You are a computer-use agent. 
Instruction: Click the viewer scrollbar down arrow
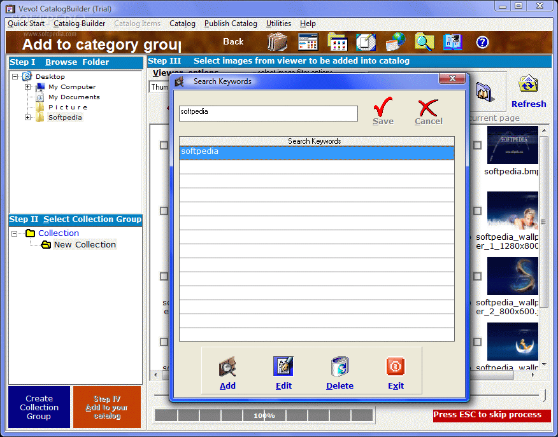coord(544,364)
